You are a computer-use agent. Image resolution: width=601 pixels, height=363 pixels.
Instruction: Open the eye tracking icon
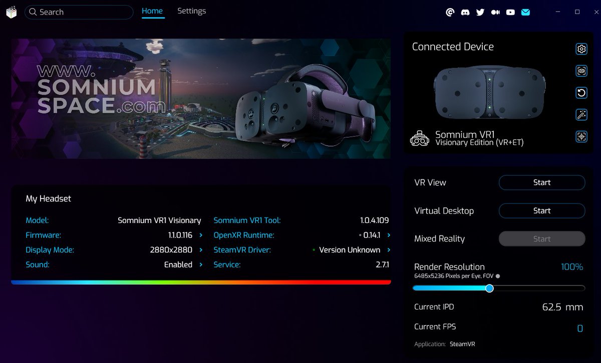581,71
